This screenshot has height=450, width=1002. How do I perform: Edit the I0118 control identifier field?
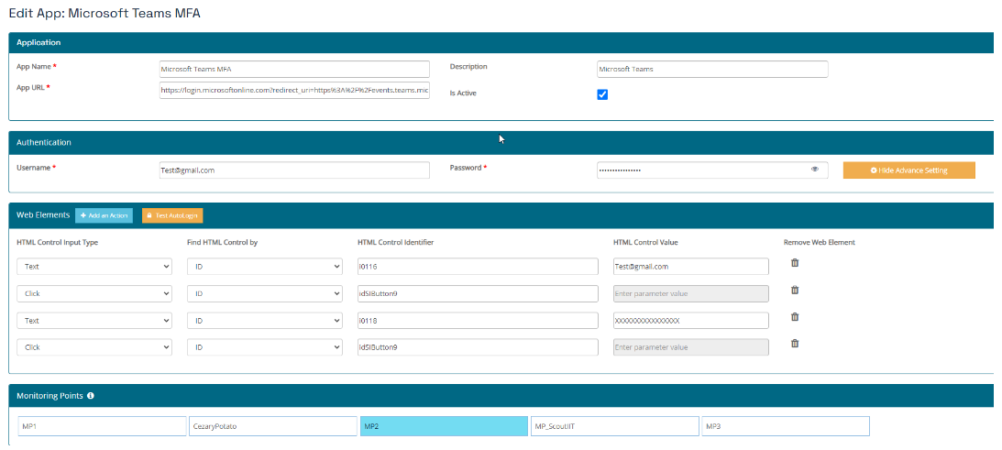tap(478, 320)
